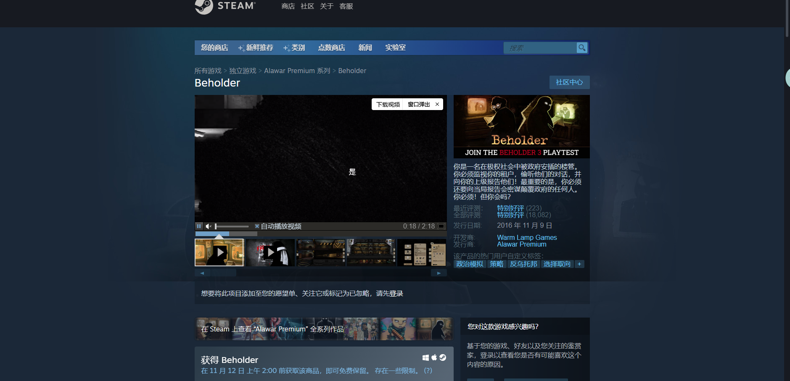Toggle the 自动播放视频 autoplay checkbox
This screenshot has width=790, height=381.
point(257,226)
